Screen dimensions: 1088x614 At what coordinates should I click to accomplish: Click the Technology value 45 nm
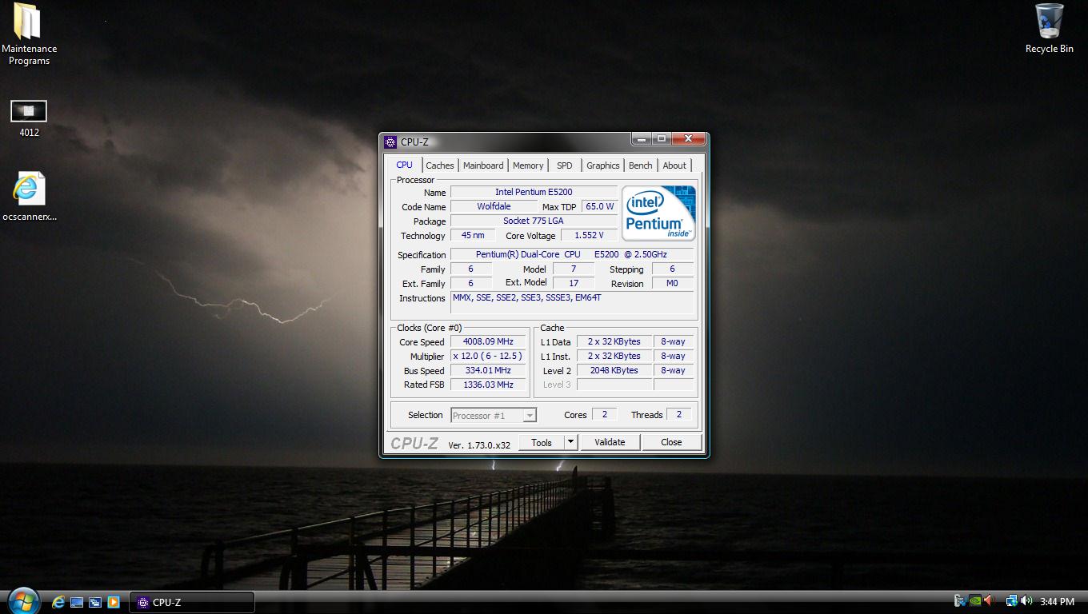[473, 235]
